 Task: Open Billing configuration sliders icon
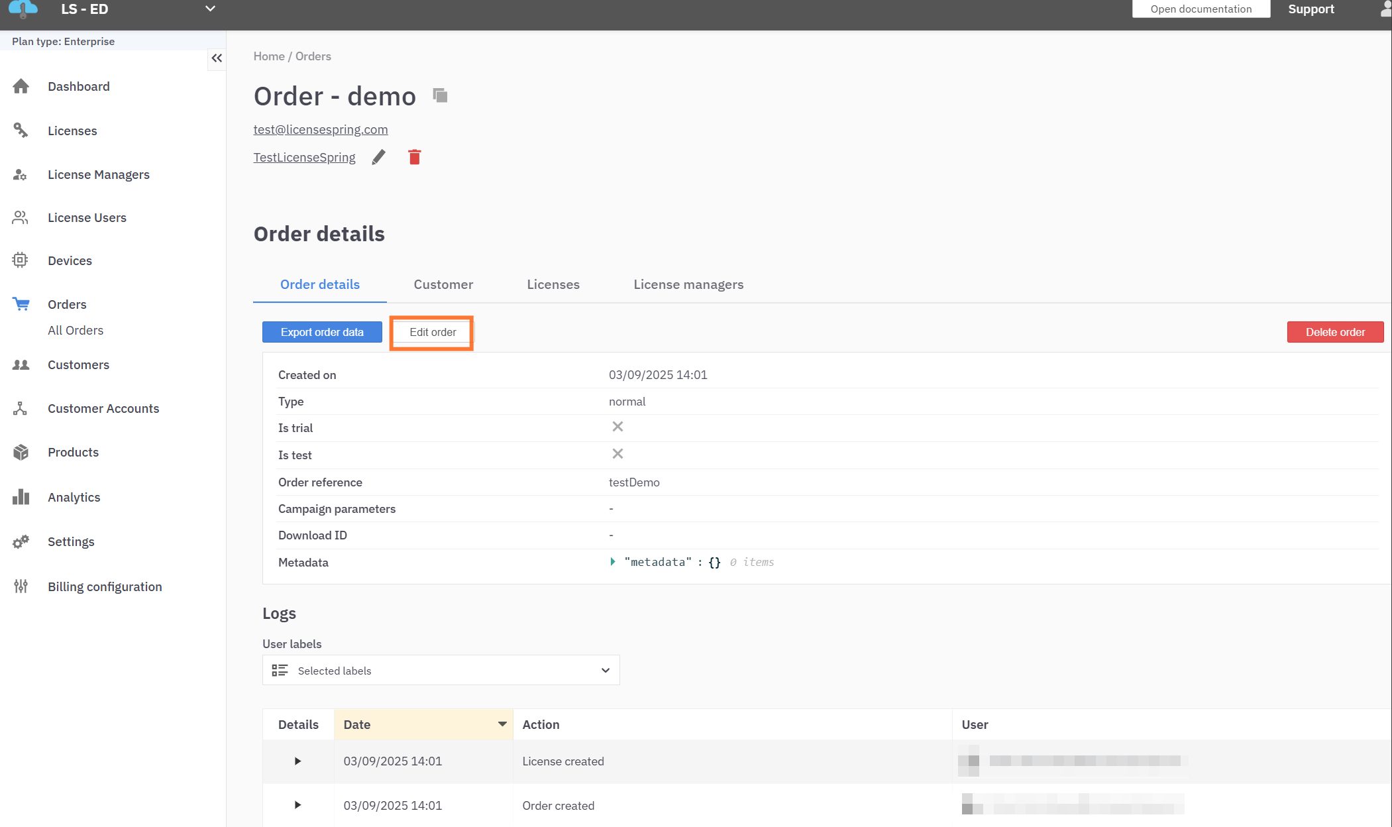tap(21, 586)
